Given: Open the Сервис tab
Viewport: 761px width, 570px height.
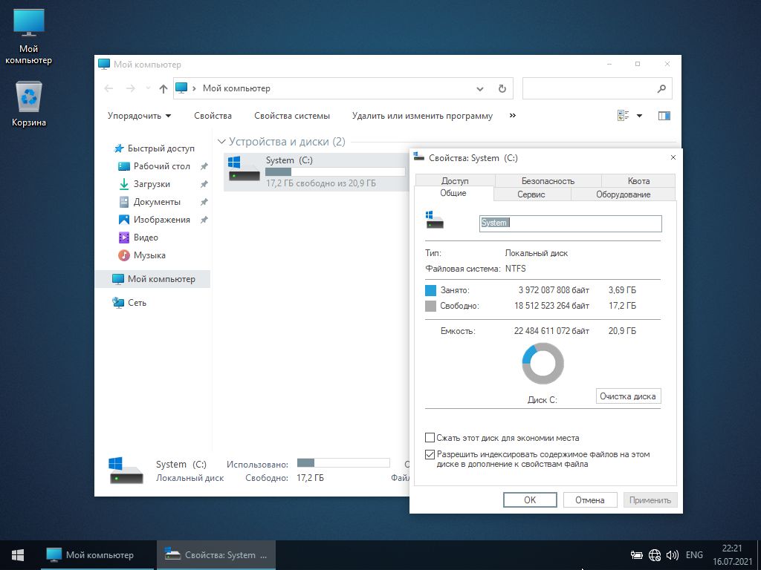Looking at the screenshot, I should 531,194.
